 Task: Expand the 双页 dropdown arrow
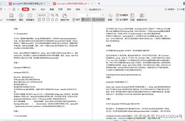(x=90, y=20)
